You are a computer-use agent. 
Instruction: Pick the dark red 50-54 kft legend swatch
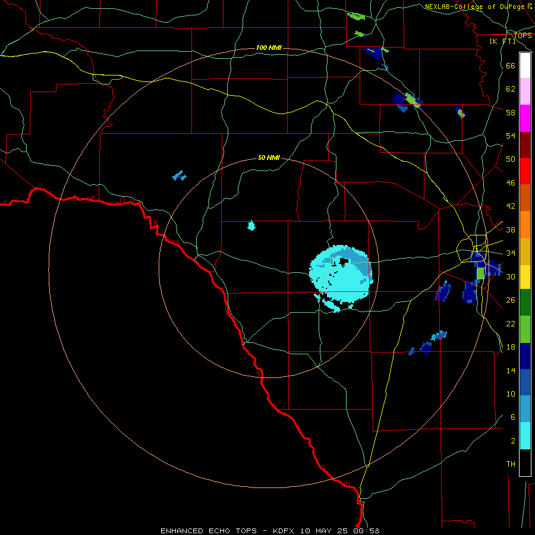coord(525,145)
